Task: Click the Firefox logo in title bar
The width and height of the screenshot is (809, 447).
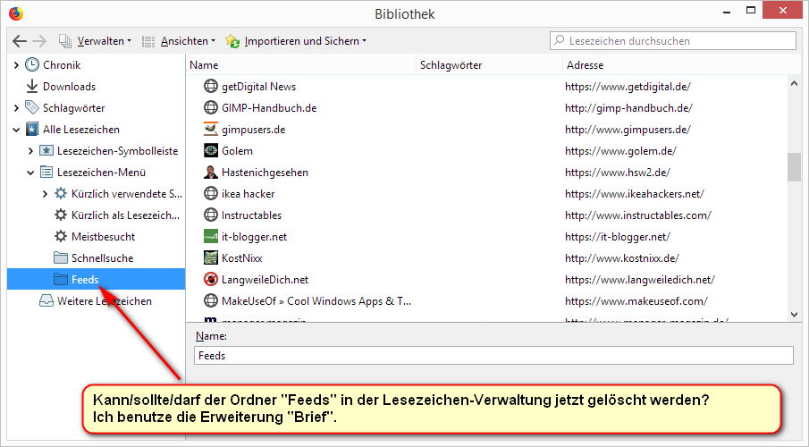Action: (16, 13)
